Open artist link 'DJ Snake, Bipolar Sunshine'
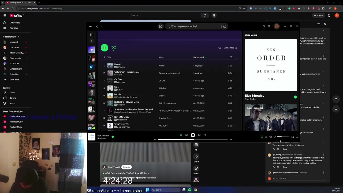 (126, 97)
